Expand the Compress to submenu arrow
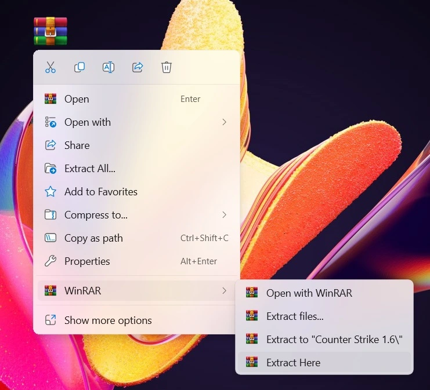The image size is (430, 390). 224,215
